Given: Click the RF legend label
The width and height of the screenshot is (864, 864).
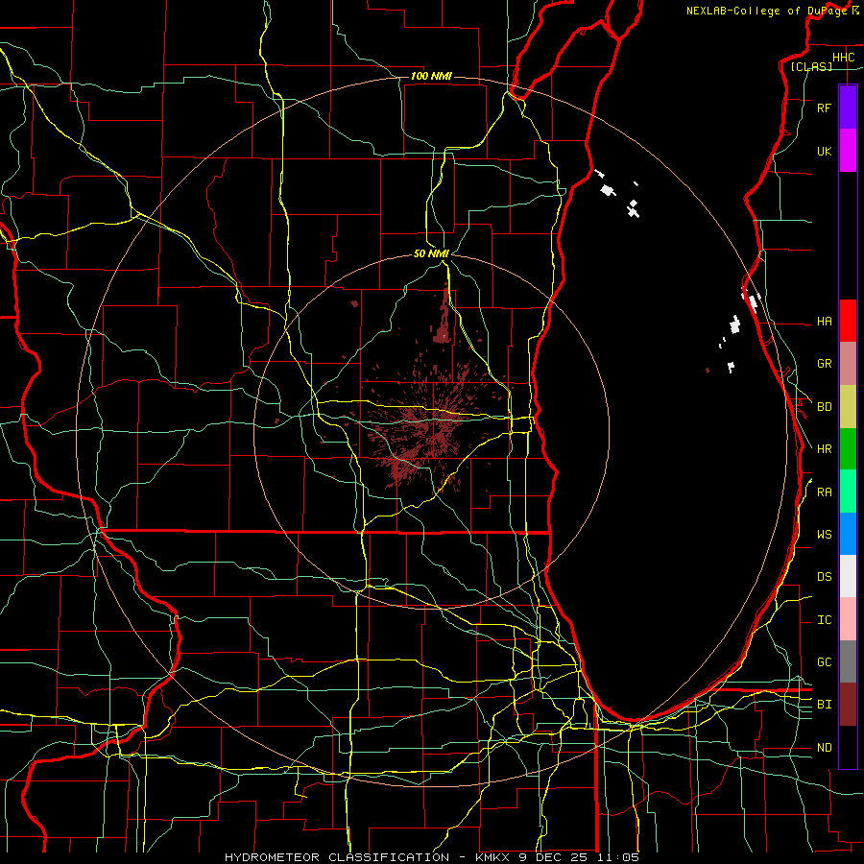Looking at the screenshot, I should (824, 108).
